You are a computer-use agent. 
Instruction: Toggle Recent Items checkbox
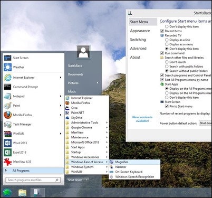click(162, 31)
